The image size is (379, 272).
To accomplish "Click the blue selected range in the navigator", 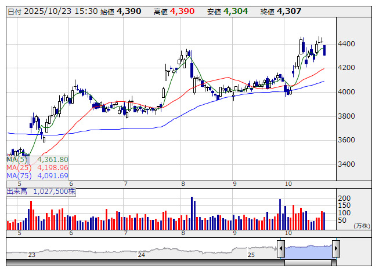I will pos(308,252).
